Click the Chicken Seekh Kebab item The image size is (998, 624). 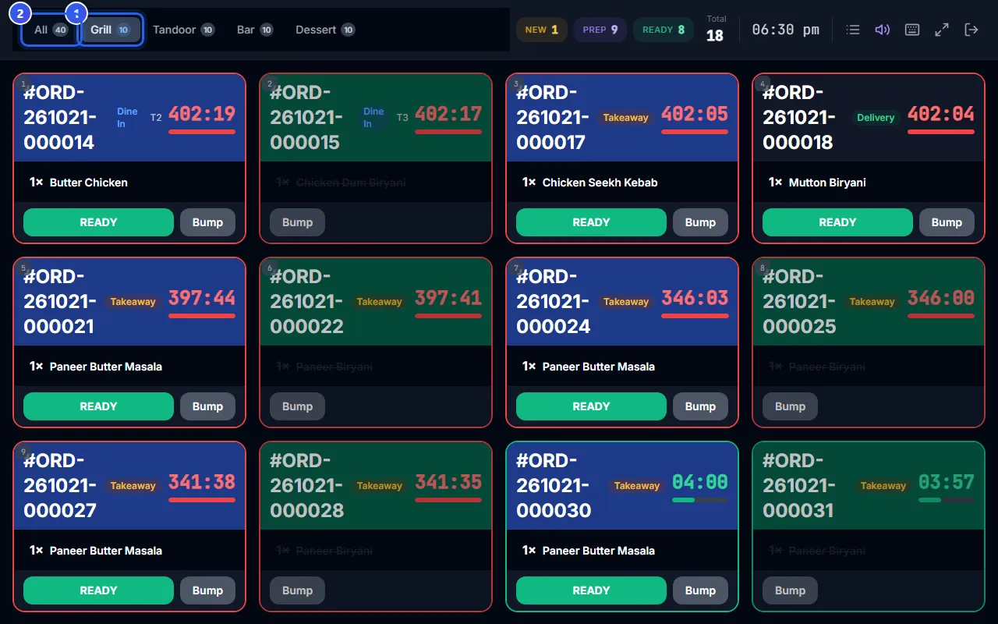click(622, 182)
